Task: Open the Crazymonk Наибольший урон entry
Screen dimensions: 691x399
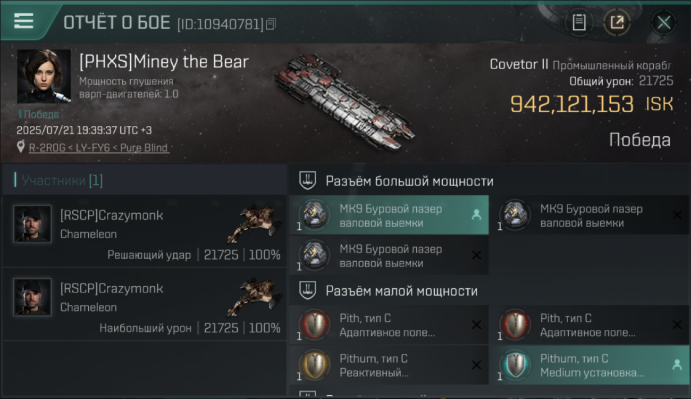Action: click(x=145, y=304)
